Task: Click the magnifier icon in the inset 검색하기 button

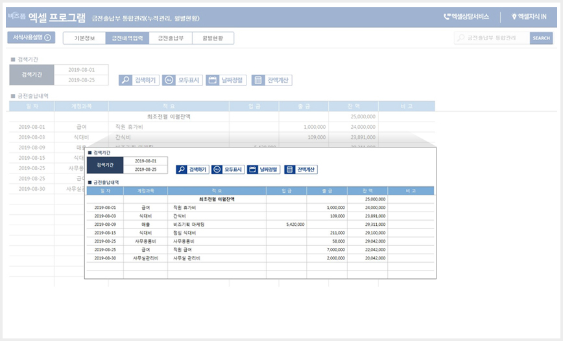Action: coord(182,170)
